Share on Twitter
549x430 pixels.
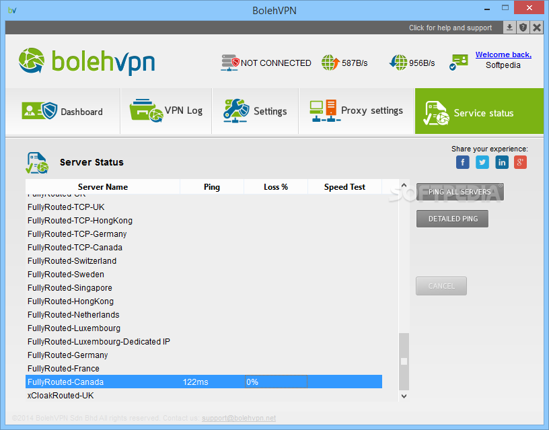(482, 162)
